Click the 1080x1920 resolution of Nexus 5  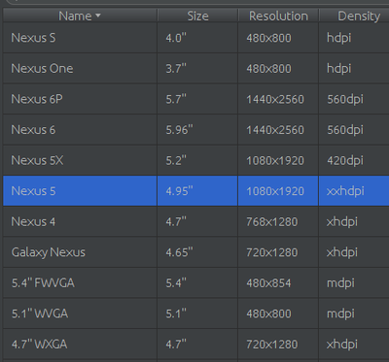[x=278, y=191]
